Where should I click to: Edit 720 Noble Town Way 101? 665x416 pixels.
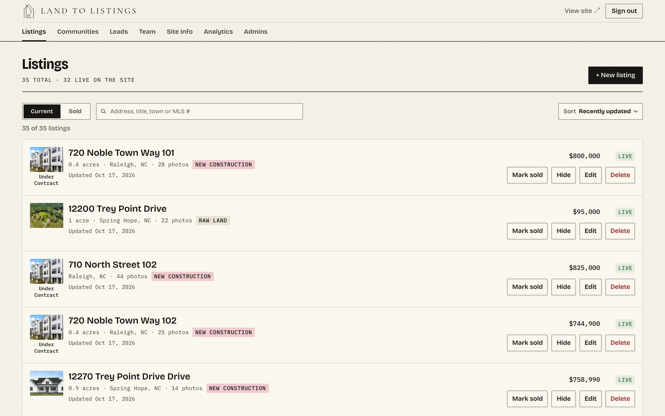[591, 175]
